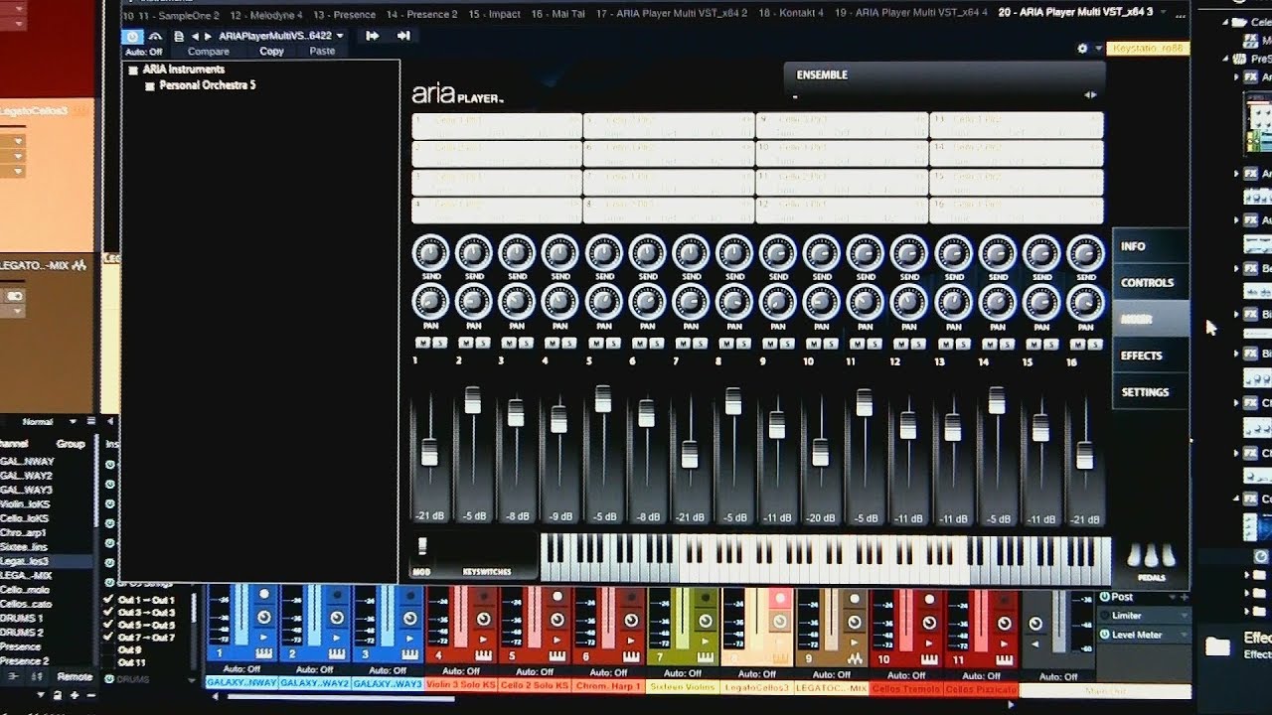The height and width of the screenshot is (715, 1272).
Task: Mute ARIA mixer channel 16
Action: pos(1075,344)
